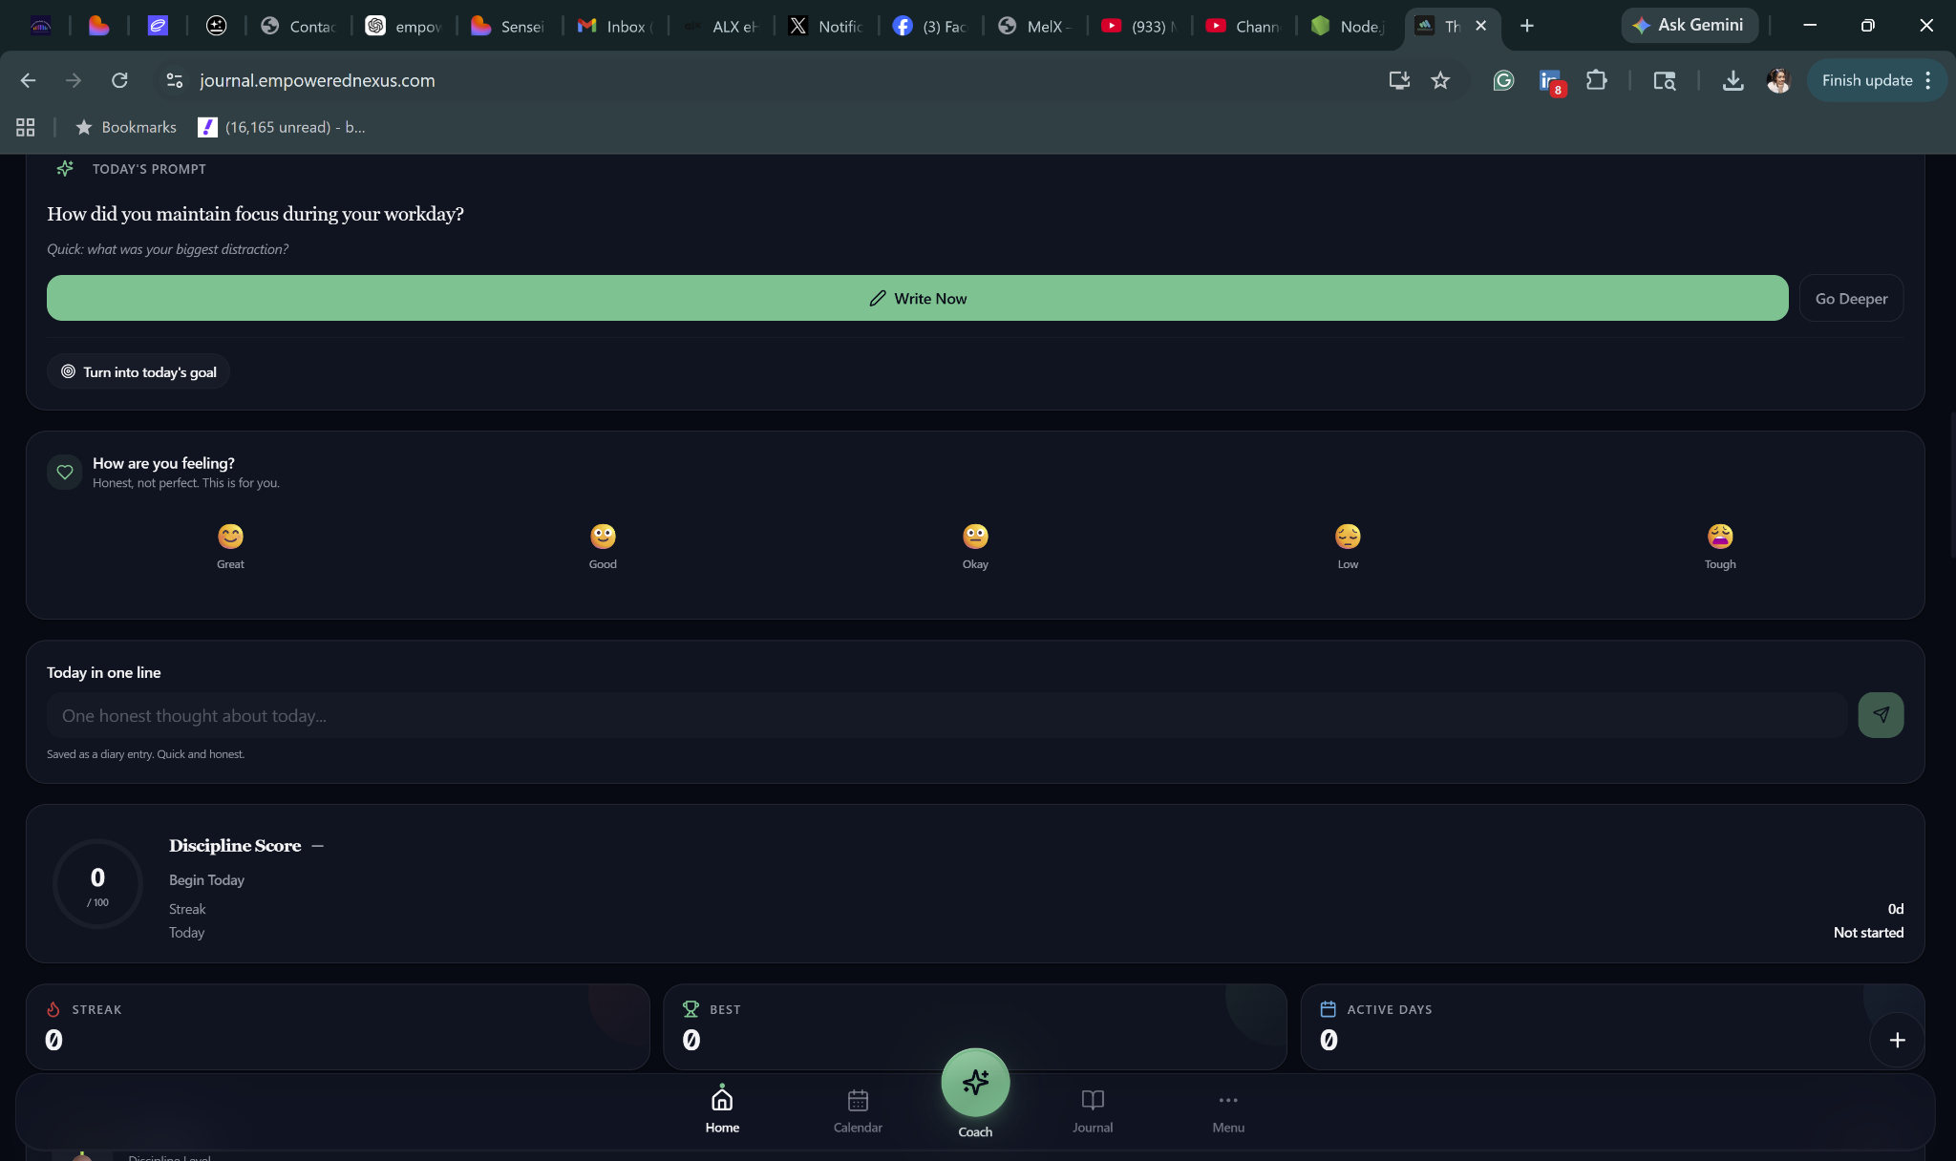Open Chrome three-dot menu
This screenshot has height=1161, width=1956.
[1928, 80]
